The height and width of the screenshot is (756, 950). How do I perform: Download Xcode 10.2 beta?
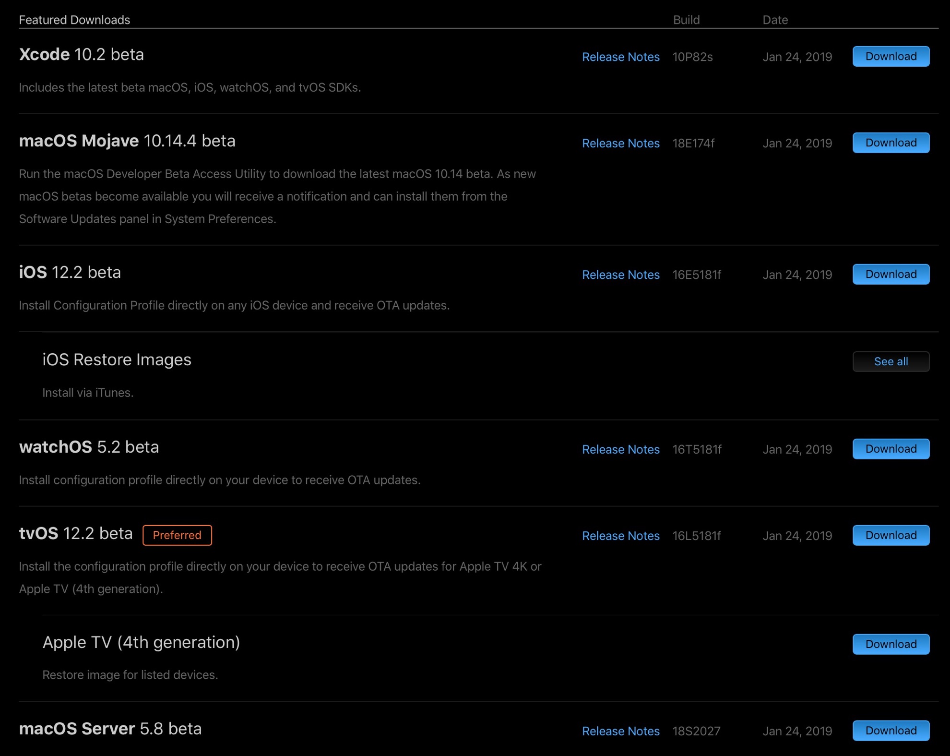(x=891, y=56)
